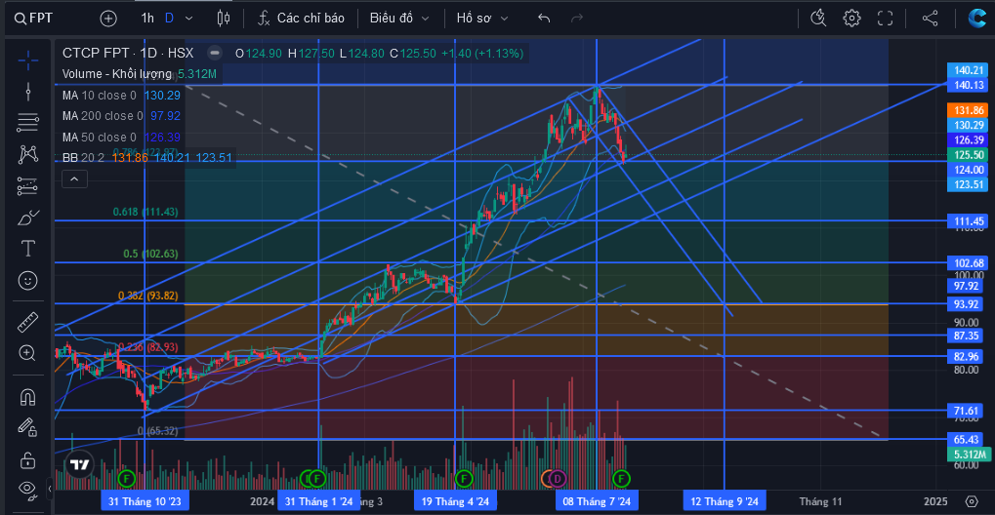Collapse the indicator legend arrow

[74, 179]
